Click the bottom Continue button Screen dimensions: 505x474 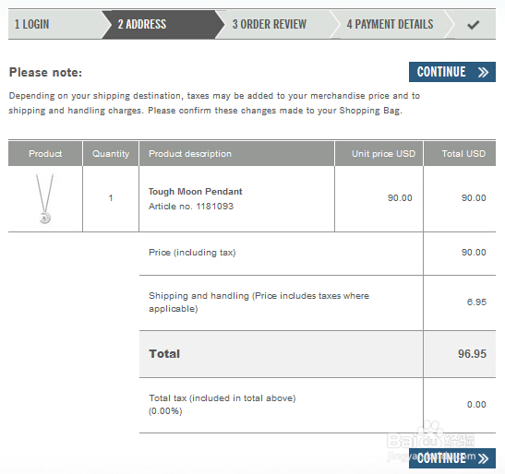click(452, 458)
